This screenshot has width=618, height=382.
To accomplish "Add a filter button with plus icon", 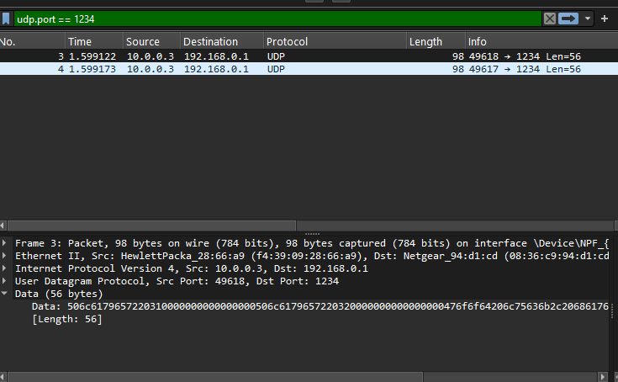I will click(x=605, y=19).
